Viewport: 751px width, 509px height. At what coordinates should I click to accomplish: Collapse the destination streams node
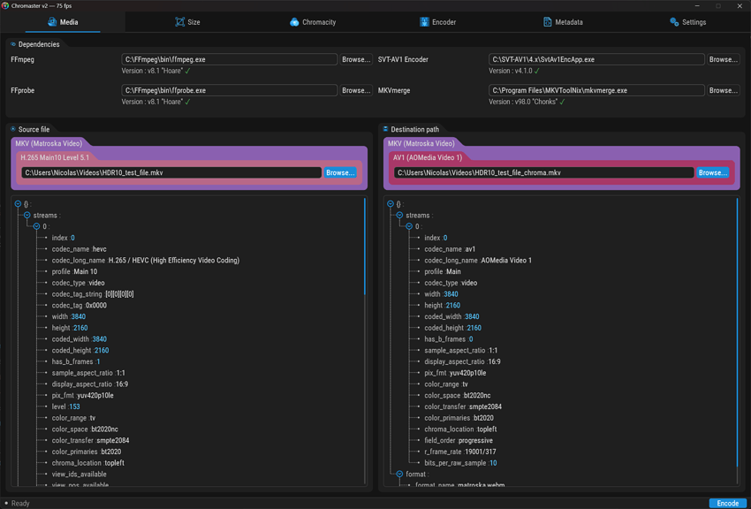(x=399, y=215)
